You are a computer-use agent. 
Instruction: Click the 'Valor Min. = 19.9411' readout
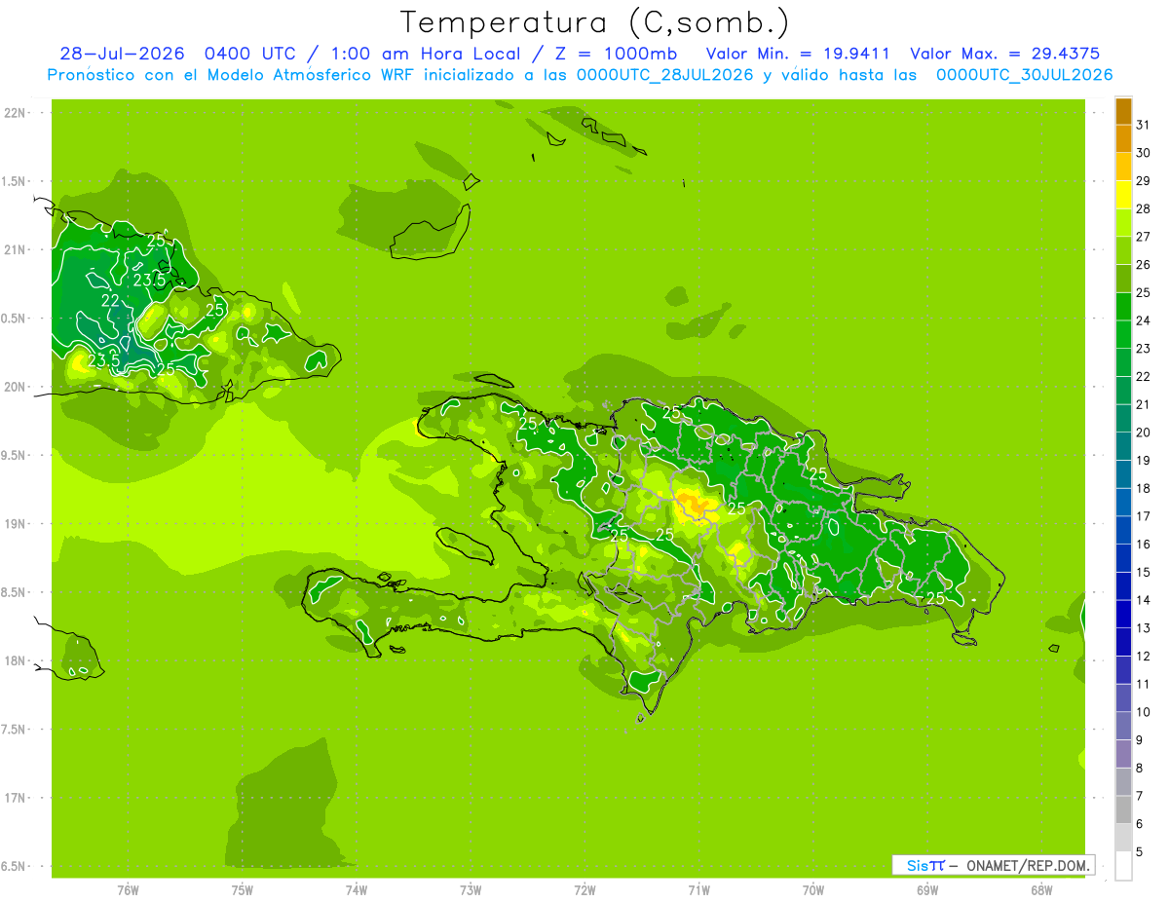[x=798, y=54]
